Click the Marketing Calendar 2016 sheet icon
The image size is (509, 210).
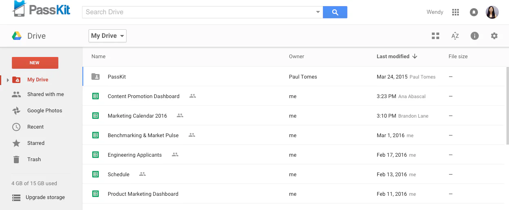(x=96, y=116)
